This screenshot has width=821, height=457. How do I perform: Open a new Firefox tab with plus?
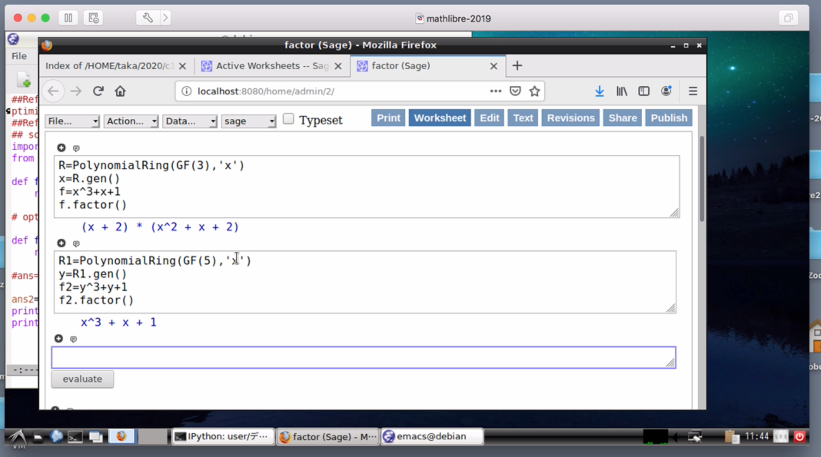[x=517, y=66]
